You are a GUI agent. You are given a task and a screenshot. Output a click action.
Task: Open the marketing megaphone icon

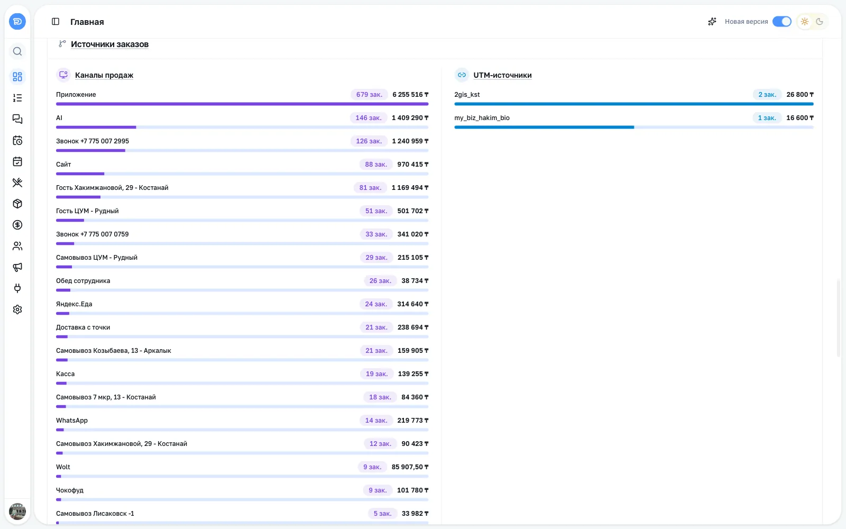click(17, 267)
